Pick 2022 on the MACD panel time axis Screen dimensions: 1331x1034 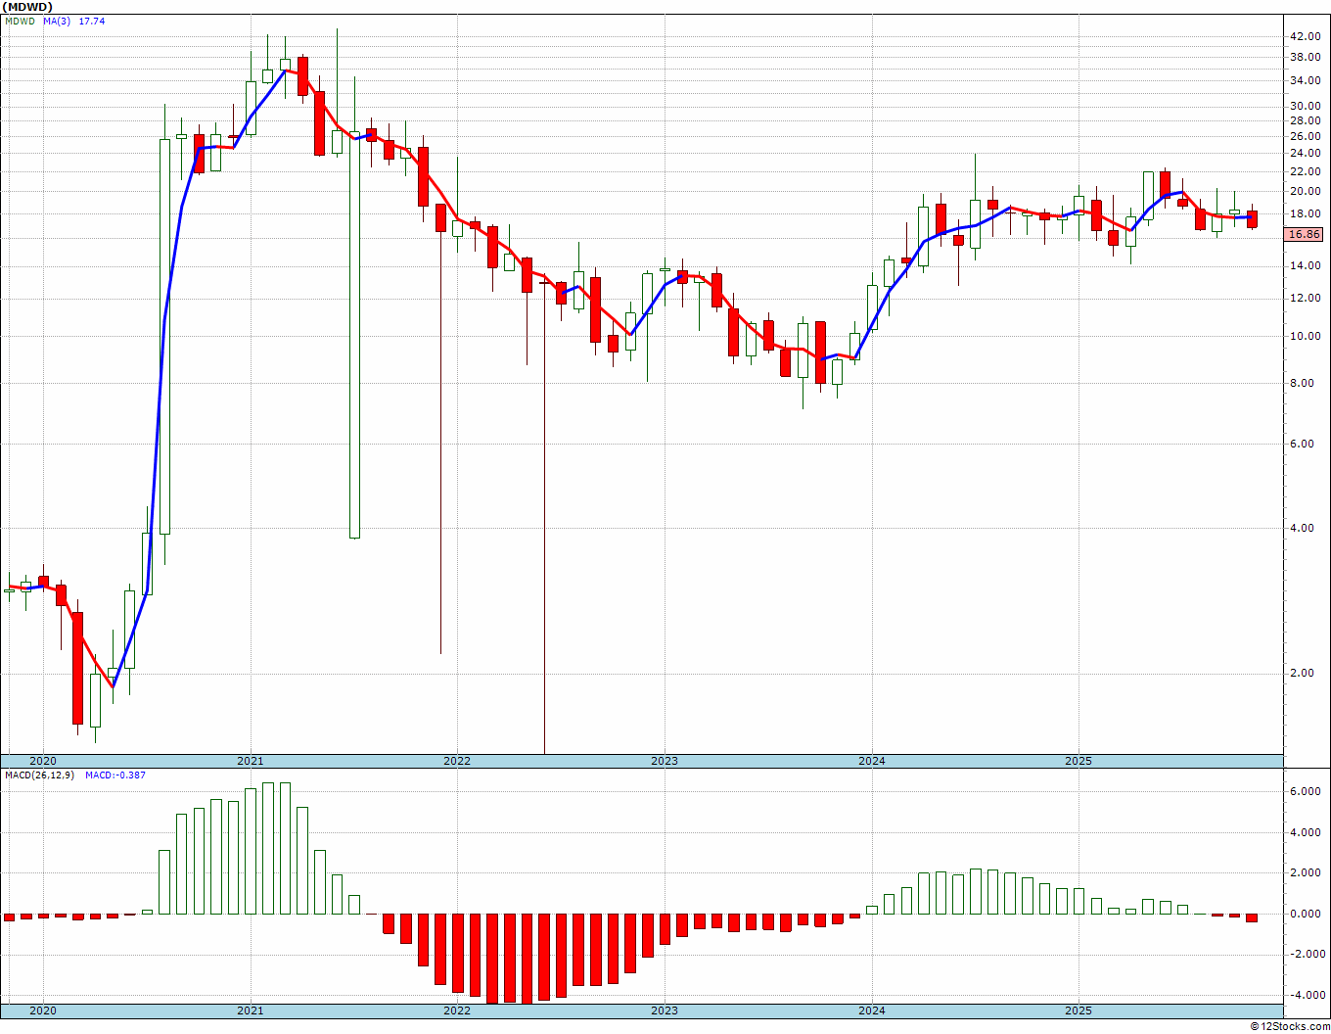tap(457, 1010)
